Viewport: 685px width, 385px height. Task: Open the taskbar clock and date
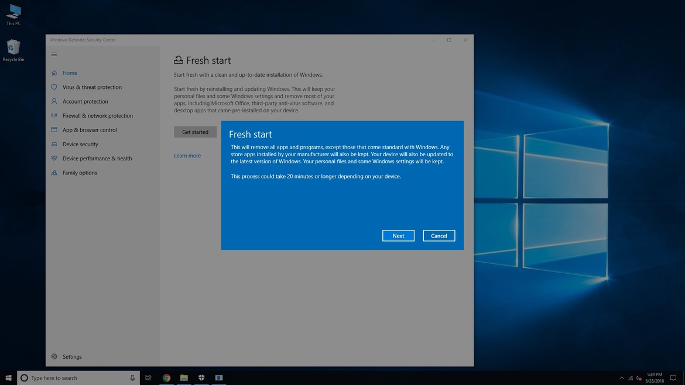[x=655, y=377]
